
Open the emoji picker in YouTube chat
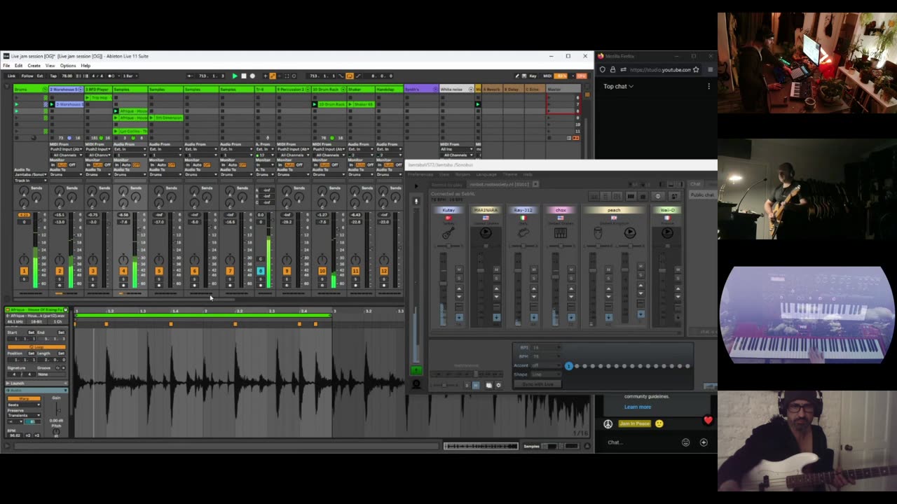[685, 442]
